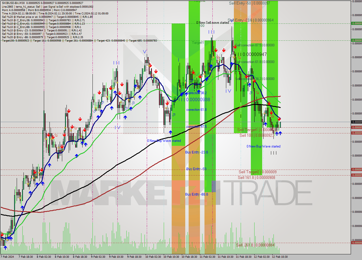Click the green '100' level label
This screenshot has width=362, height=260.
pyautogui.click(x=201, y=26)
